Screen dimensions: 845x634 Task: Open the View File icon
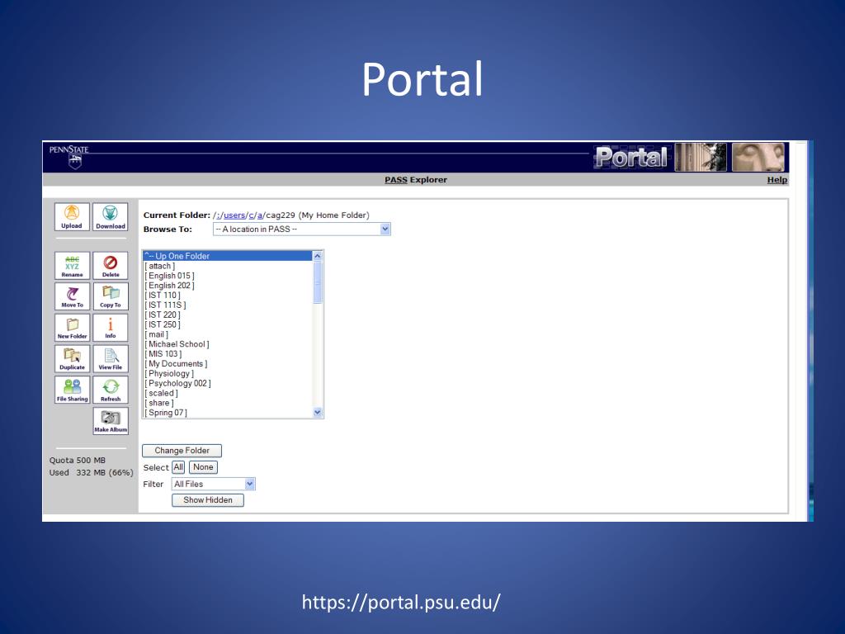(111, 359)
